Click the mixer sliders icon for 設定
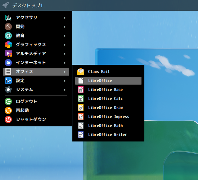 coord(8,81)
